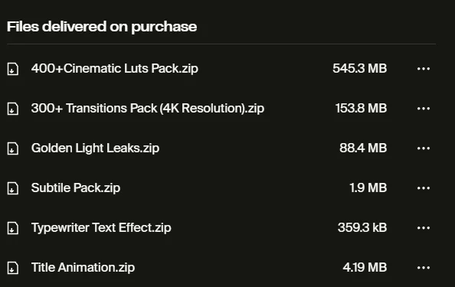
Task: Open three-dot menu for 300+ Transitions Pack
Action: [x=424, y=109]
